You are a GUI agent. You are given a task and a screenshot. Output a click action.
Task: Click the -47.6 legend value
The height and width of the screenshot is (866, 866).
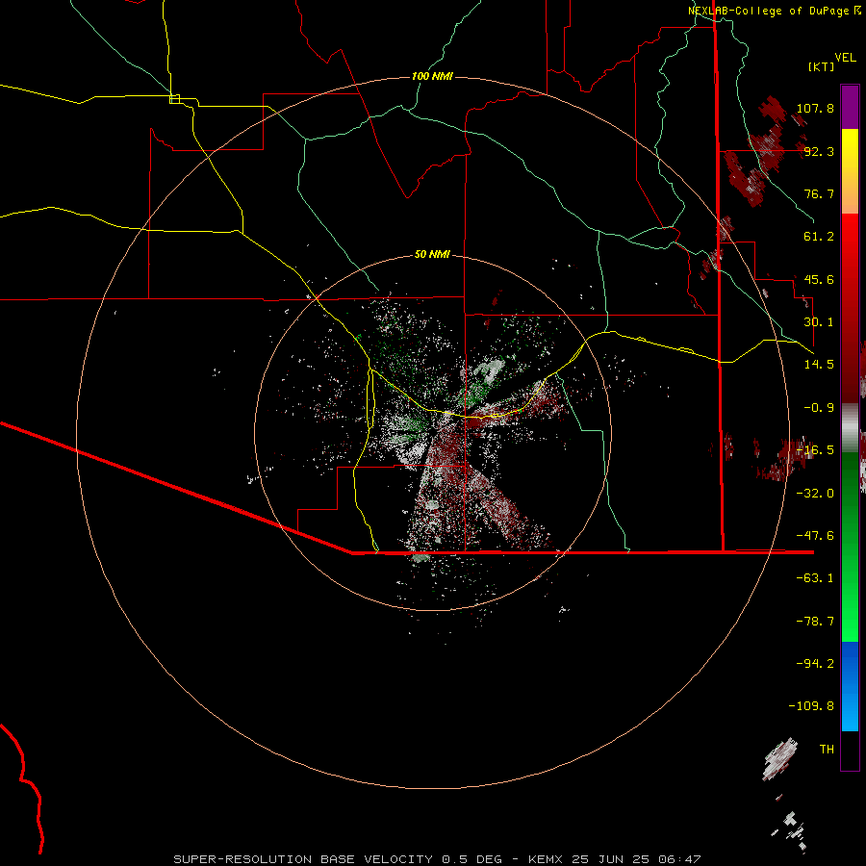pyautogui.click(x=815, y=536)
